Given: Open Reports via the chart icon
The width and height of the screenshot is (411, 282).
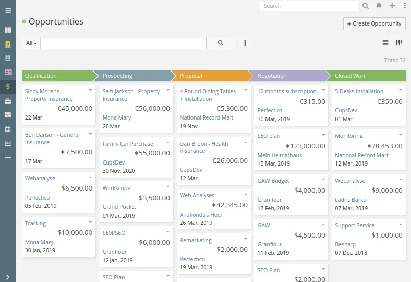Looking at the screenshot, I should [x=8, y=143].
